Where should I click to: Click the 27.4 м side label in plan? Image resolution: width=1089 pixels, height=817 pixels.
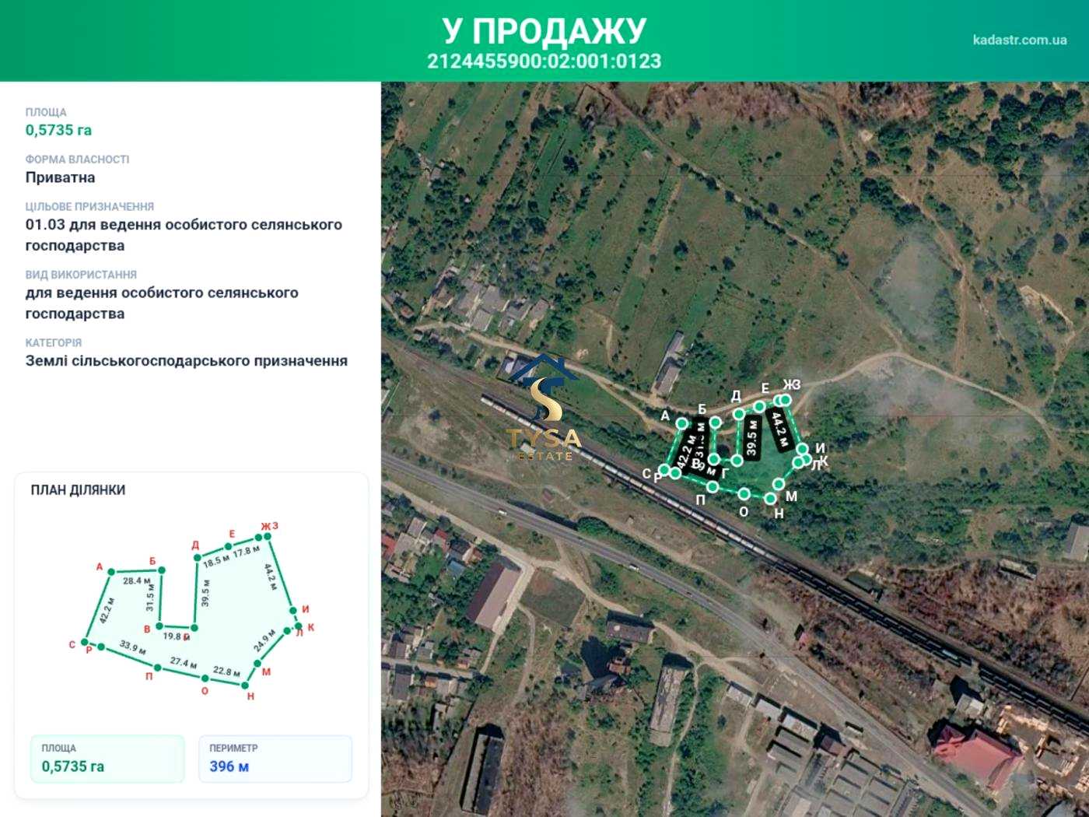(183, 663)
